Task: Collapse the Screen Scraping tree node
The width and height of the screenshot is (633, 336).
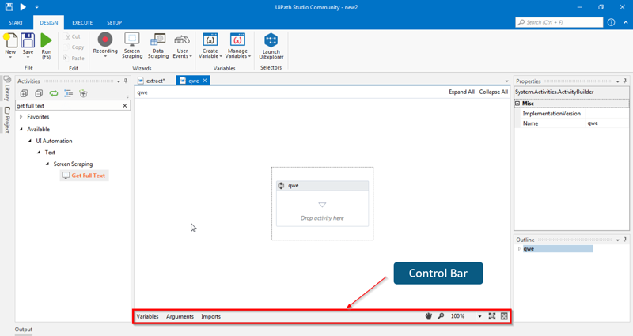Action: pyautogui.click(x=47, y=164)
